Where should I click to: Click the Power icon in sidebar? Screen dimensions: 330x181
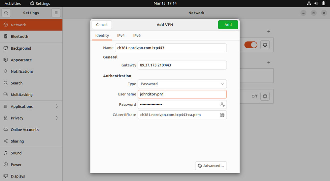[6, 165]
